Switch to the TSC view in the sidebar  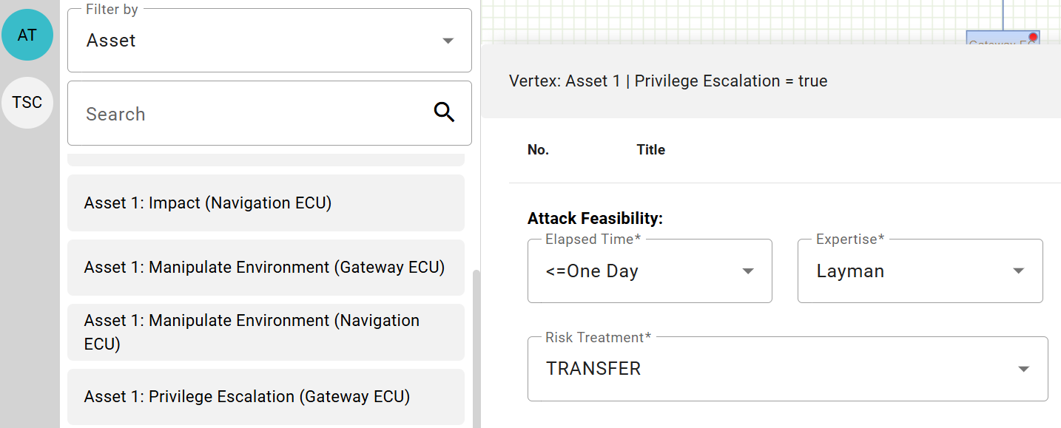coord(27,102)
